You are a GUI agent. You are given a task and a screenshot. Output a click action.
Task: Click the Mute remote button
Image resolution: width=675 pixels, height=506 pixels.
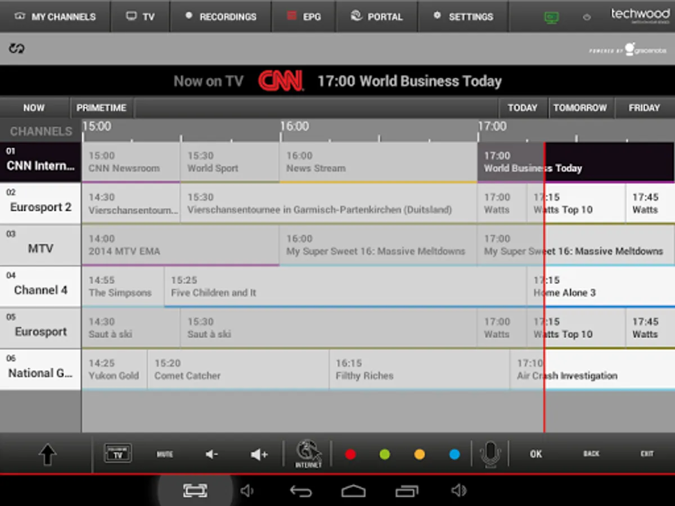pos(165,454)
